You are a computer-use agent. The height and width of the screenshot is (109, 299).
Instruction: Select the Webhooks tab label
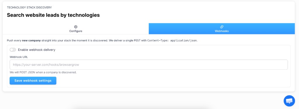(x=222, y=31)
